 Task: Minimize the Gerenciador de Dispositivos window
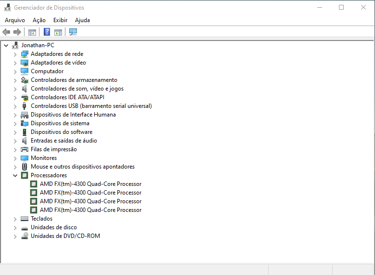[320, 7]
